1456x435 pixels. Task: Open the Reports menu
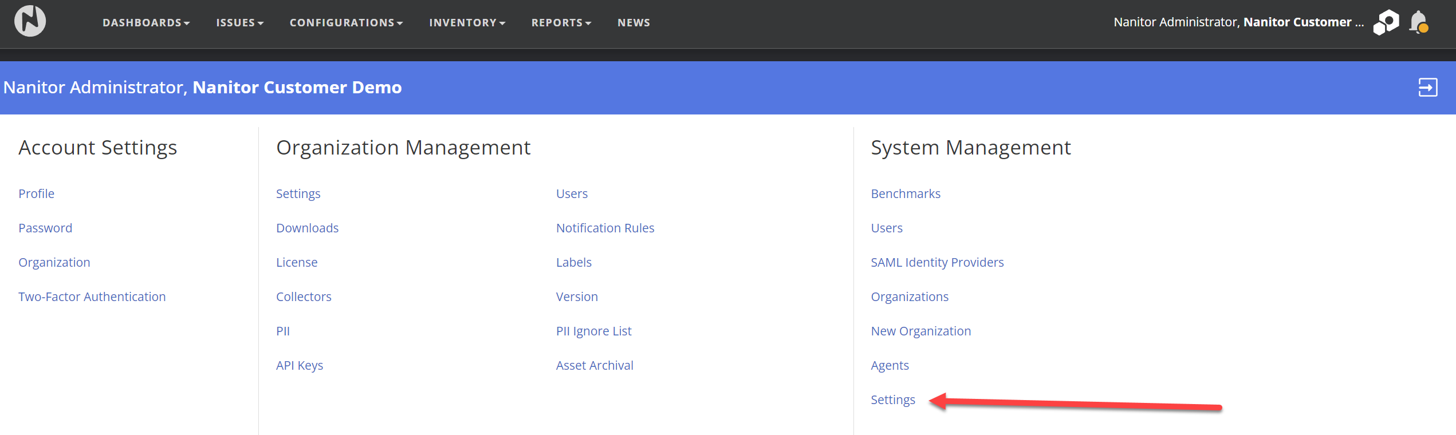pyautogui.click(x=561, y=23)
